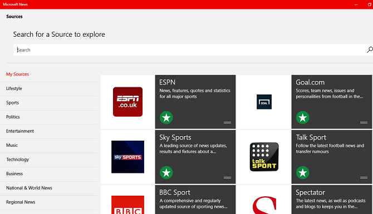Select the Music category

(12, 145)
